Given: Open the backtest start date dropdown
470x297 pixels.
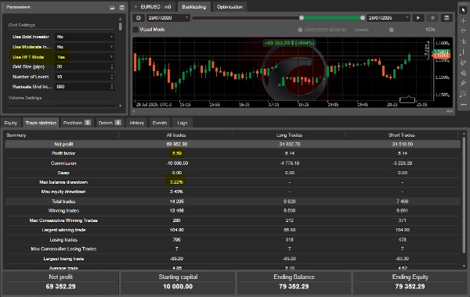Looking at the screenshot, I should pos(168,18).
